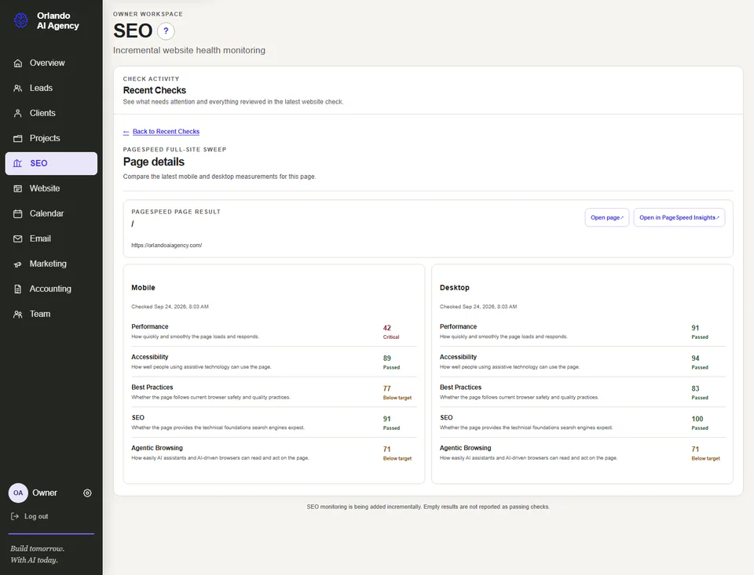Viewport: 754px width, 575px height.
Task: Click the Mobile Best Practices score 77
Action: coord(387,388)
